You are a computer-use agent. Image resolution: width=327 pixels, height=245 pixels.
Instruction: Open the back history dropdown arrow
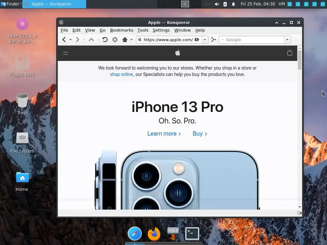pyautogui.click(x=71, y=40)
